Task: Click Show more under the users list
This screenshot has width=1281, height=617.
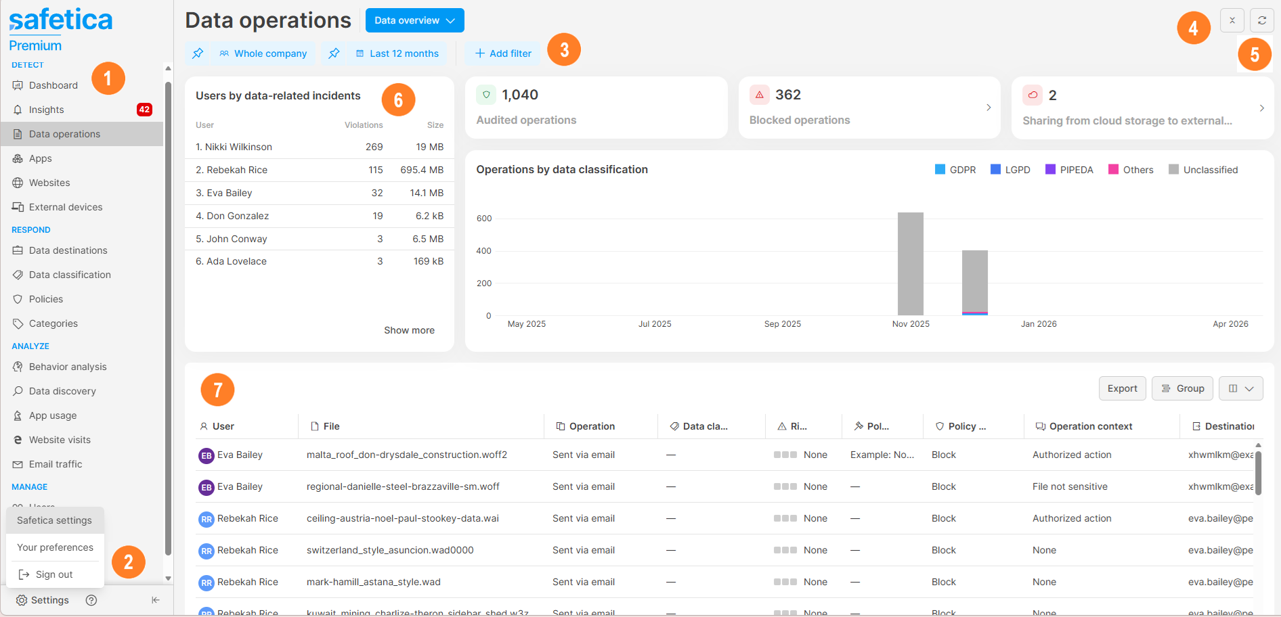Action: tap(409, 330)
